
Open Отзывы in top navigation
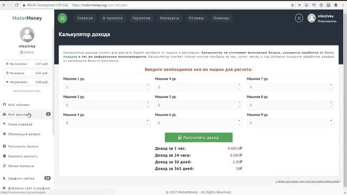196,18
